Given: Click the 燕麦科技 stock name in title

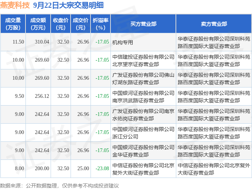Looking at the screenshot, I should 15,5.
